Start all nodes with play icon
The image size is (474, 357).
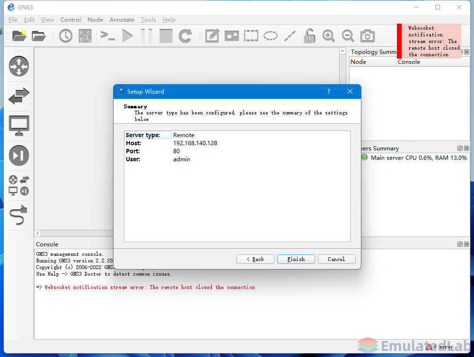127,36
